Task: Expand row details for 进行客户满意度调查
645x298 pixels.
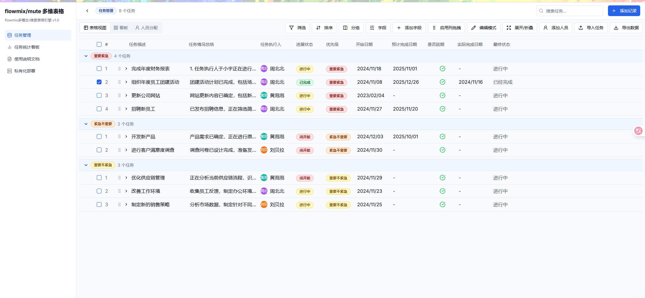Action: point(126,150)
